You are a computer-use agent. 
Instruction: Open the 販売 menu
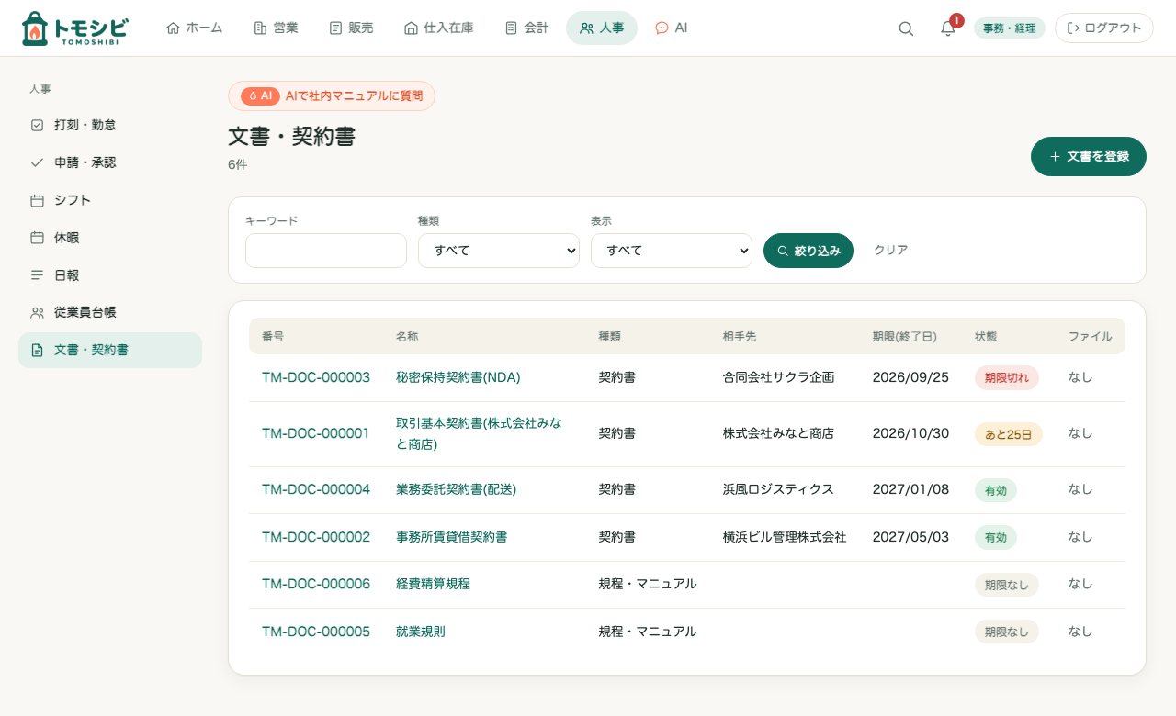pos(351,28)
